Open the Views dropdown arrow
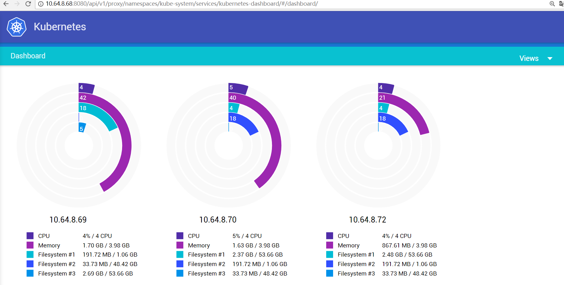 click(550, 59)
